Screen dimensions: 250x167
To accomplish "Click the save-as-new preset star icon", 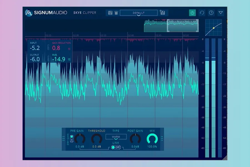I will pyautogui.click(x=162, y=13).
